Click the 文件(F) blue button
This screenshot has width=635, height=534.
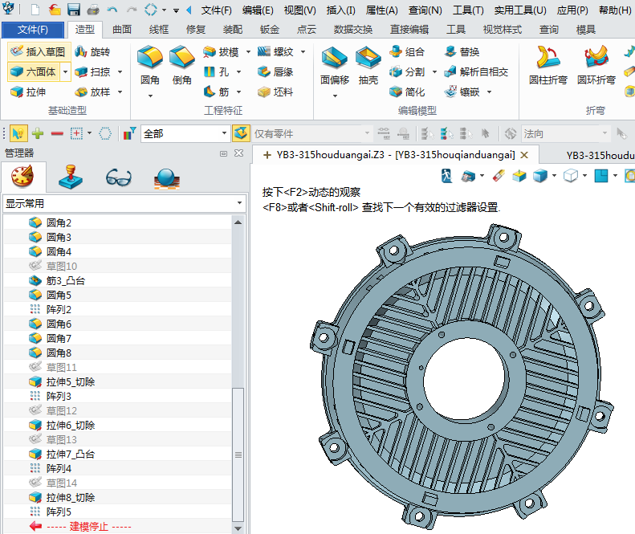pos(33,30)
